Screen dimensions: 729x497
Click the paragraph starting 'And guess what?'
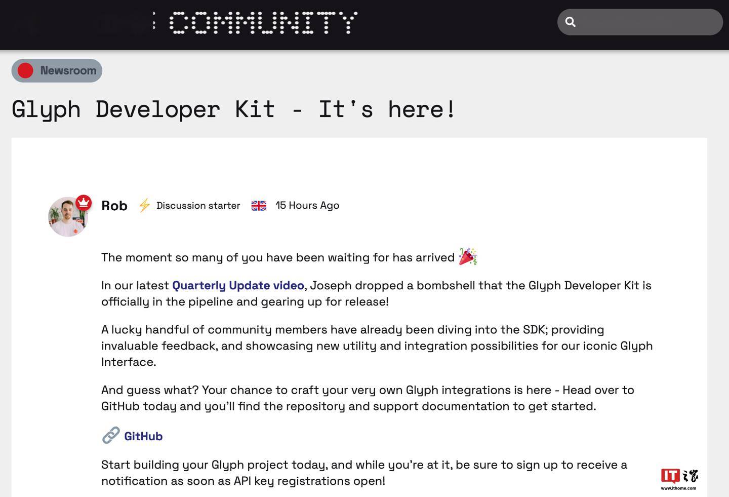point(368,398)
